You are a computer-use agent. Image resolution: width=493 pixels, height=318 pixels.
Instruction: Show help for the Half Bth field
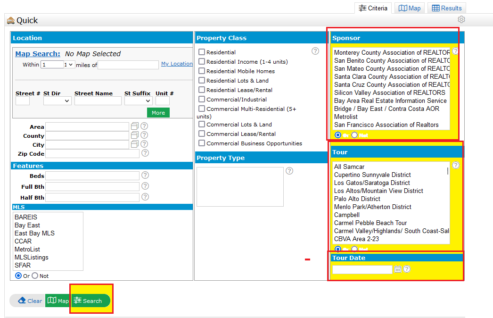[x=145, y=197]
